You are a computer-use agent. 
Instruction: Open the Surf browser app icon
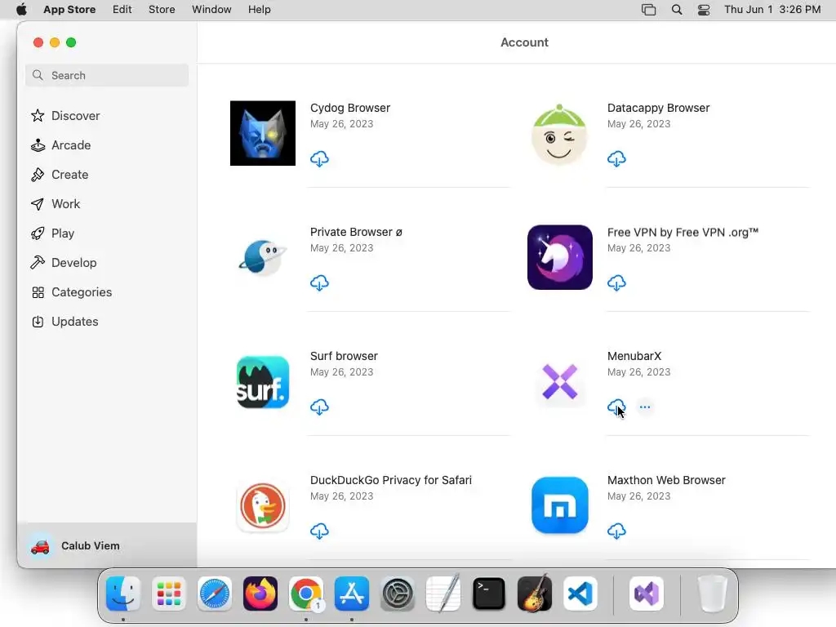click(x=263, y=382)
